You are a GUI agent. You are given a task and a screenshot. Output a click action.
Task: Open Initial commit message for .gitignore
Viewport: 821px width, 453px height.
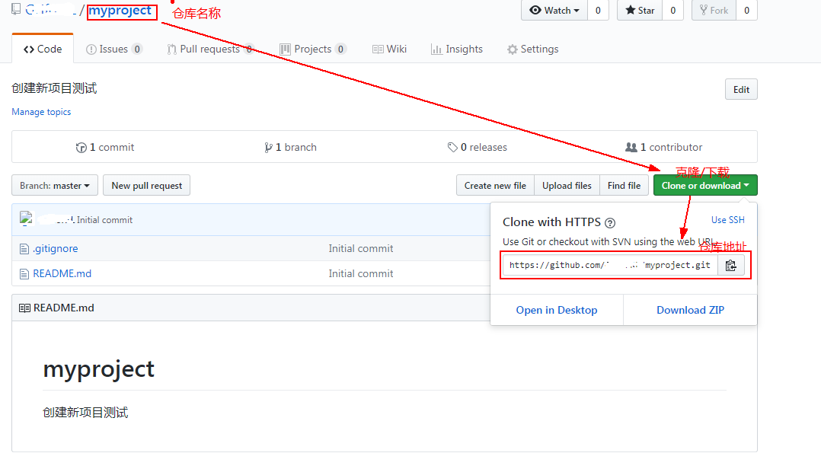[x=361, y=249]
